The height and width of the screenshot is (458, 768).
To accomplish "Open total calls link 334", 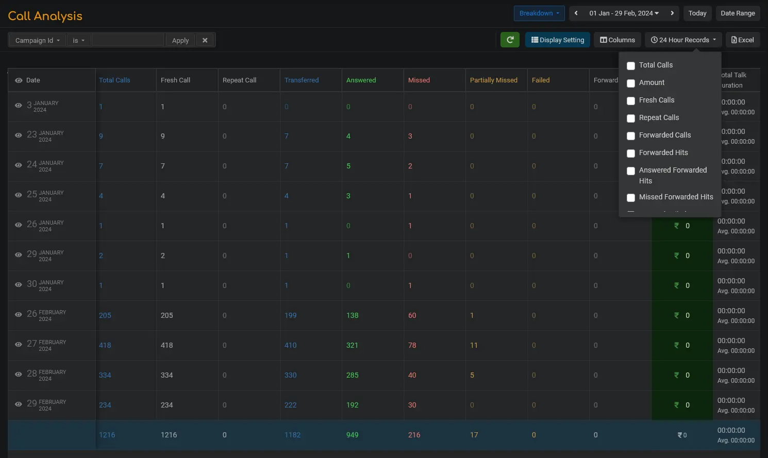I will click(105, 375).
